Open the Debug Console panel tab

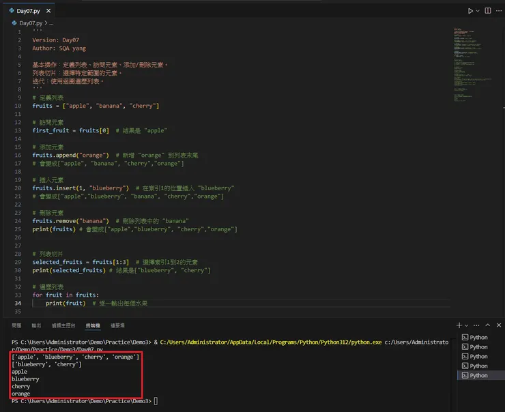click(x=63, y=325)
